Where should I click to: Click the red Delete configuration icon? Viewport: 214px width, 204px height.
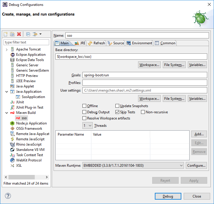[x=19, y=34]
